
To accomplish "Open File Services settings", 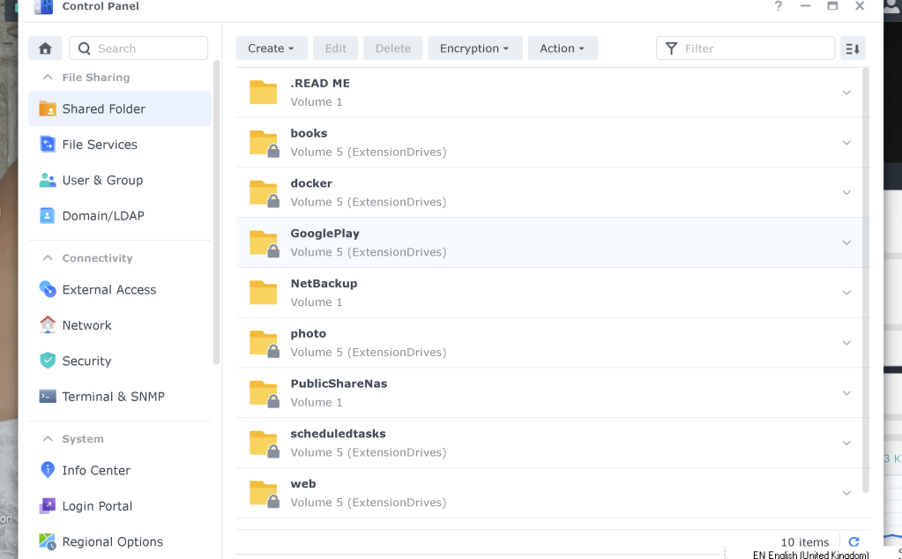I will (120, 145).
